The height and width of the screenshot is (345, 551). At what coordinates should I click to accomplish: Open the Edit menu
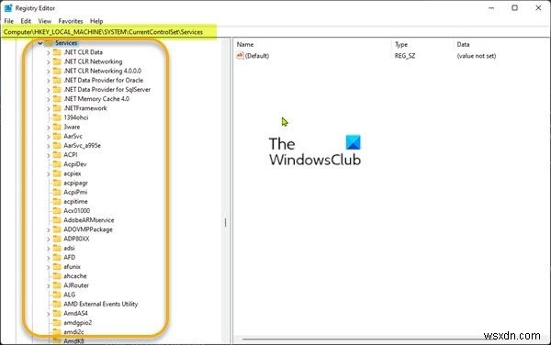[26, 21]
